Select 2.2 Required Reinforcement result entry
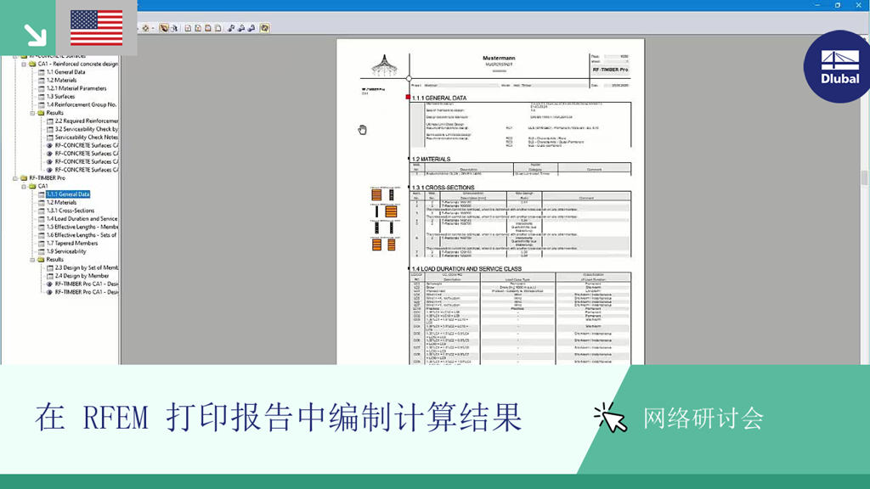Viewport: 870px width, 489px height. pyautogui.click(x=87, y=121)
